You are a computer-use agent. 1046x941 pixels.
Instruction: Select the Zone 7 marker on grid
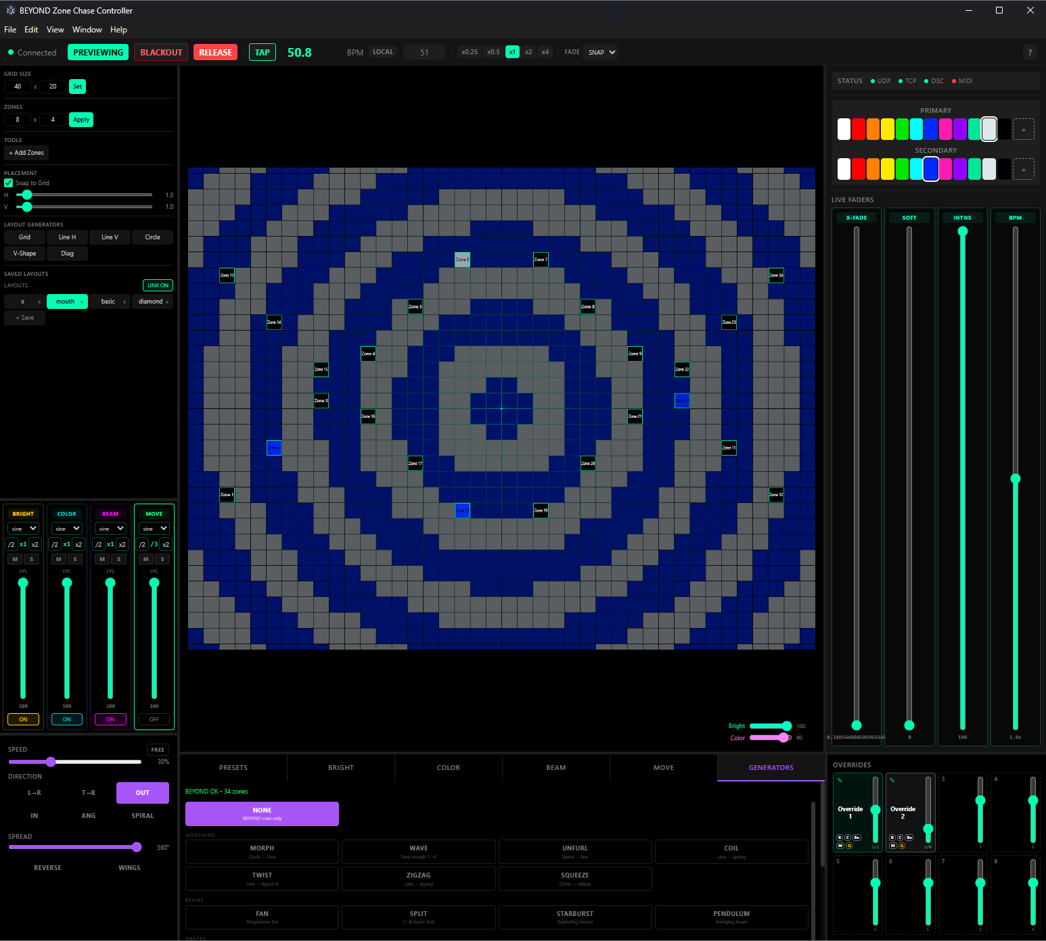pos(541,260)
